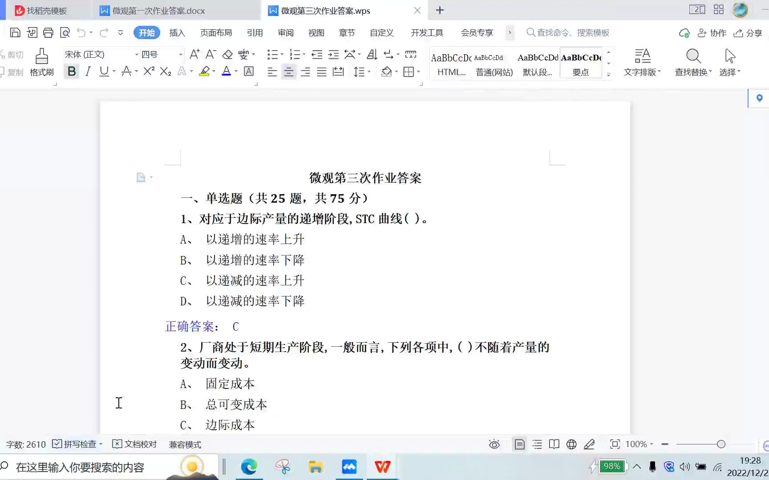Click Document Proofreading (文档校对) in status bar

[x=134, y=444]
